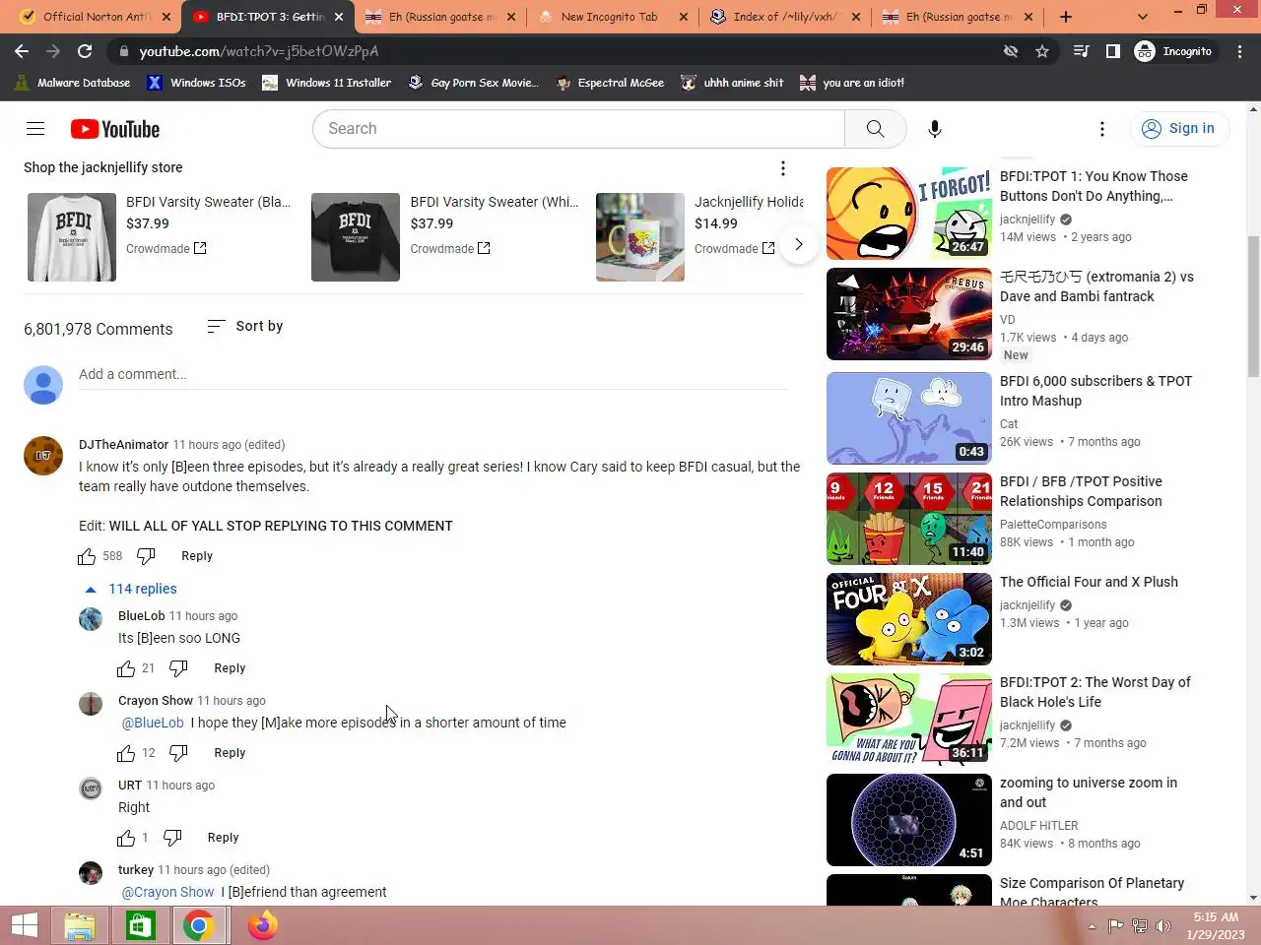This screenshot has height=945, width=1261.
Task: Open turkey's profile avatar
Action: pos(91,873)
